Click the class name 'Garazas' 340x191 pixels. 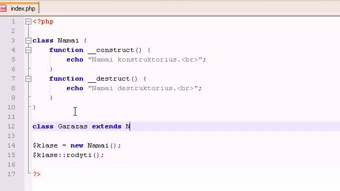pos(73,126)
